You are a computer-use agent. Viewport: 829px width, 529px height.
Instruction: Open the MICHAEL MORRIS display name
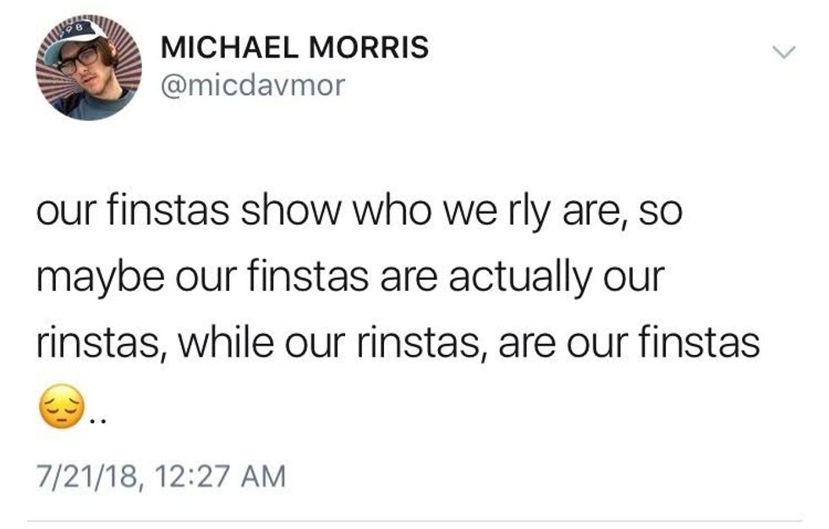pyautogui.click(x=294, y=48)
